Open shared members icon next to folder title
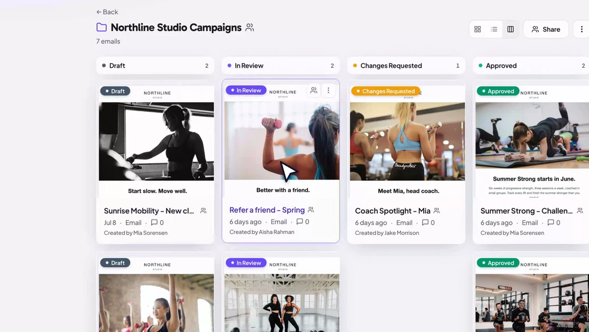Image resolution: width=589 pixels, height=332 pixels. [249, 28]
